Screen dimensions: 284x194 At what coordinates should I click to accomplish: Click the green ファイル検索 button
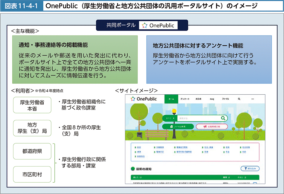tap(178, 127)
